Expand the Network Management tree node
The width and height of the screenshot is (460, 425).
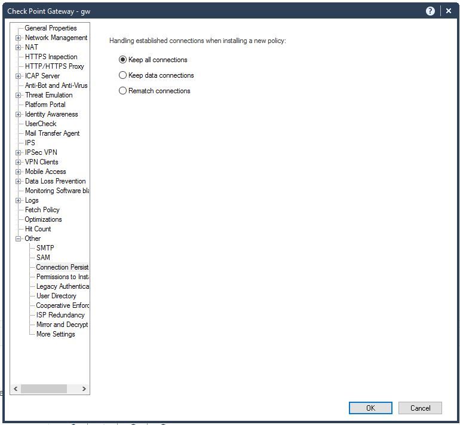[19, 38]
